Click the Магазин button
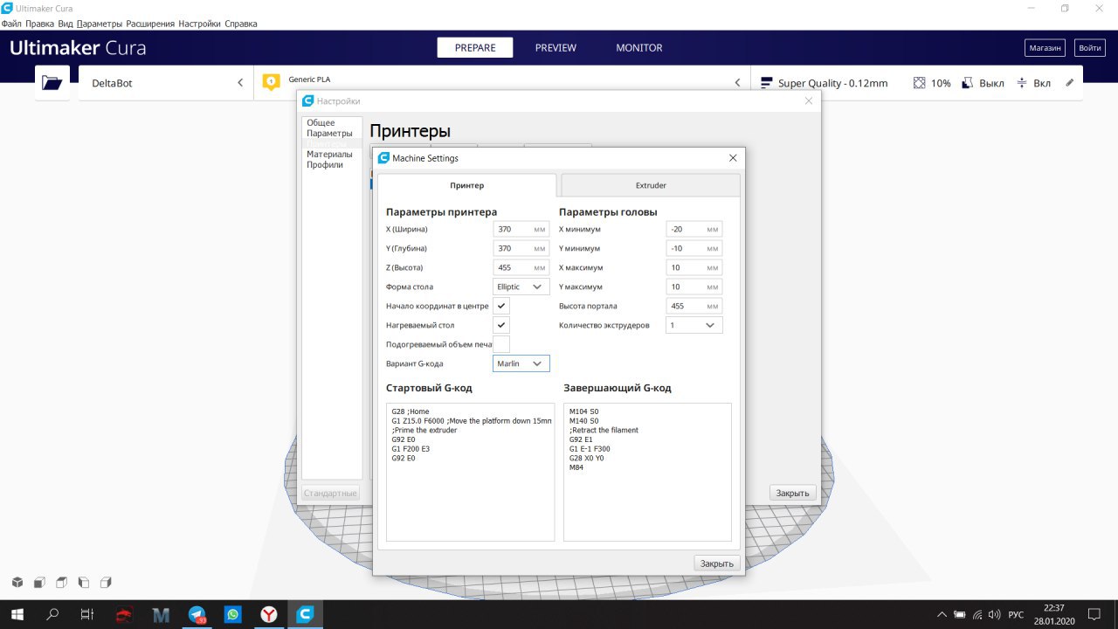The image size is (1118, 629). click(x=1045, y=48)
